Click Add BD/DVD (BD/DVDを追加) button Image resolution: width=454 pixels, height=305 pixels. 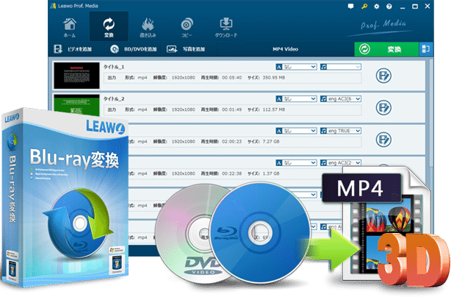coord(134,49)
